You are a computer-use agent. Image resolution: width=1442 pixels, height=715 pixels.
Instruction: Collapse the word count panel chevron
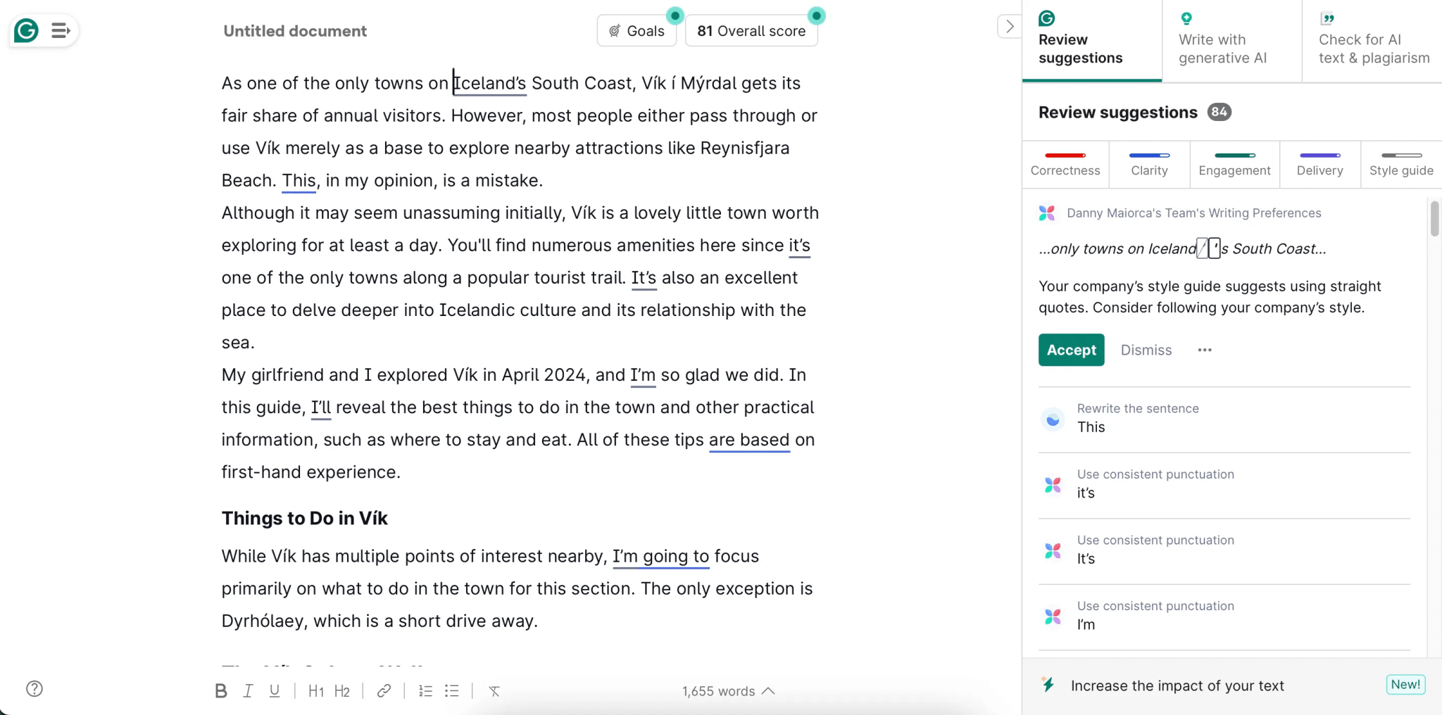769,690
